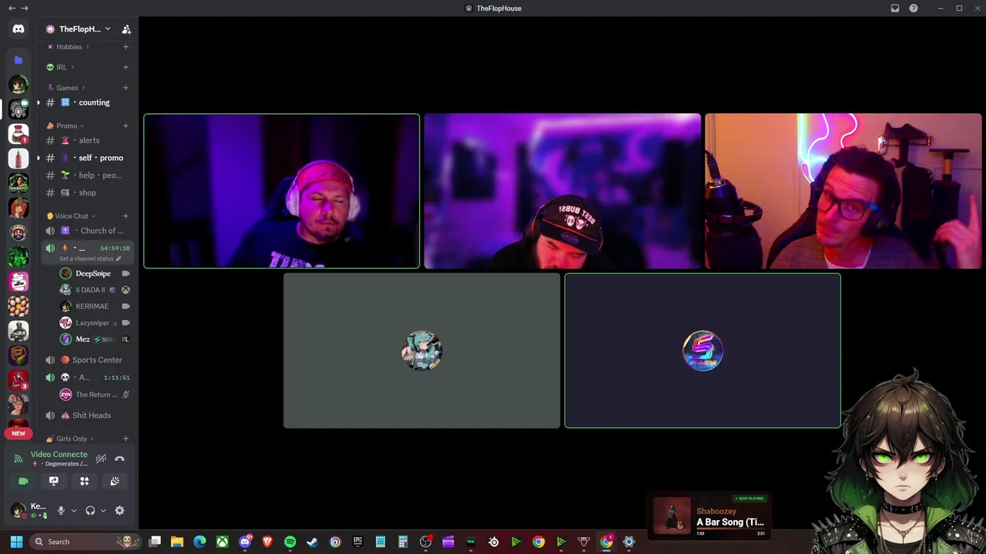Open the shop channel

(x=87, y=193)
